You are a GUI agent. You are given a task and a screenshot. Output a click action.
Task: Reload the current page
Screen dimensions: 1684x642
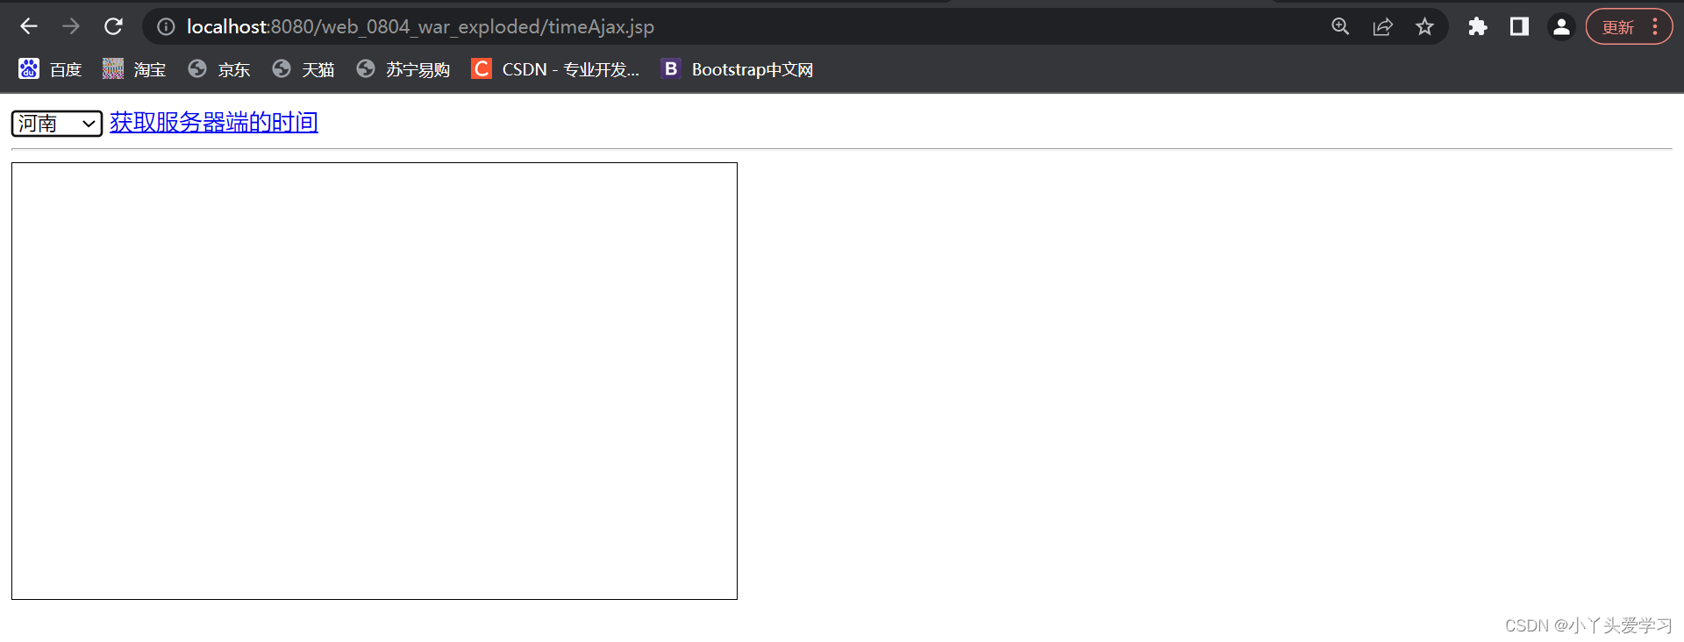tap(113, 26)
